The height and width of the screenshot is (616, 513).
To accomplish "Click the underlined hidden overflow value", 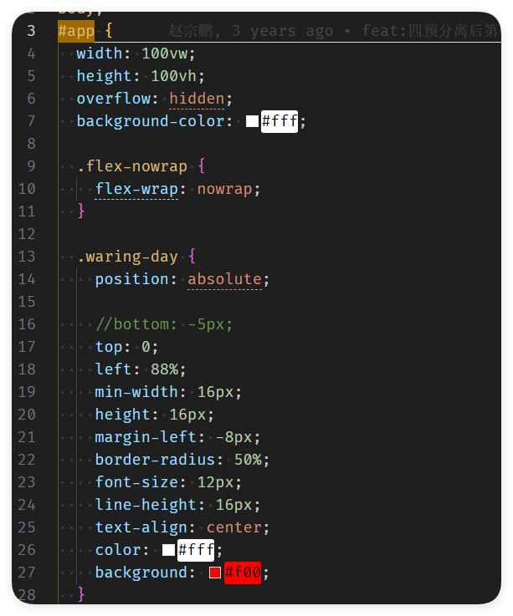I will pos(197,99).
